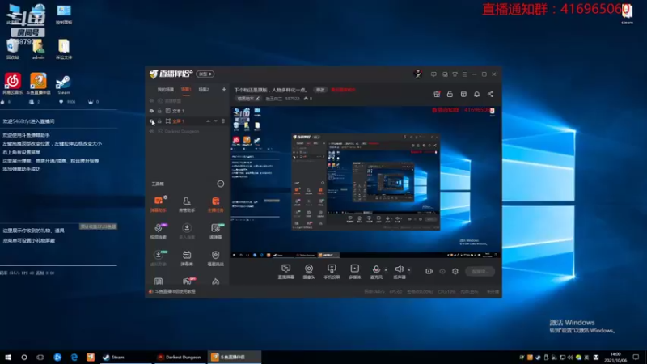Collapse the 工具箱 toolbox panel
The image size is (647, 364).
(x=221, y=184)
